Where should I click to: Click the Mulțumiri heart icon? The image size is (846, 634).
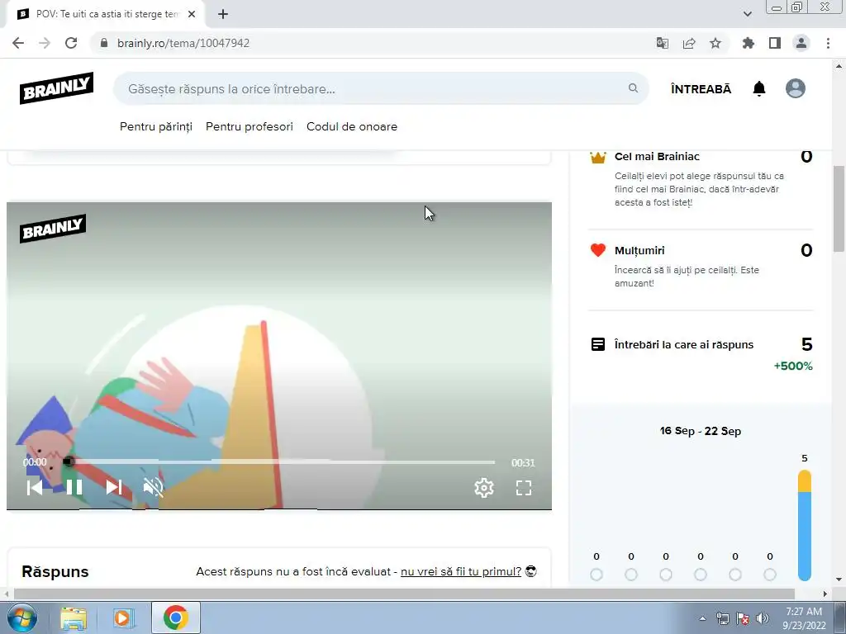(598, 250)
